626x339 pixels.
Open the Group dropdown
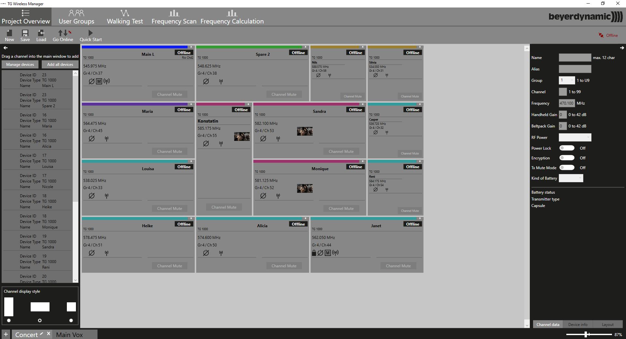tap(567, 80)
